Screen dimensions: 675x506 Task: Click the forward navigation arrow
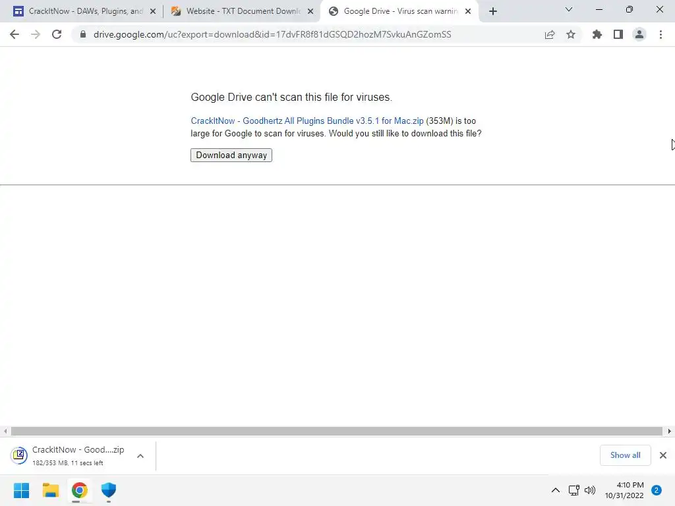(36, 34)
